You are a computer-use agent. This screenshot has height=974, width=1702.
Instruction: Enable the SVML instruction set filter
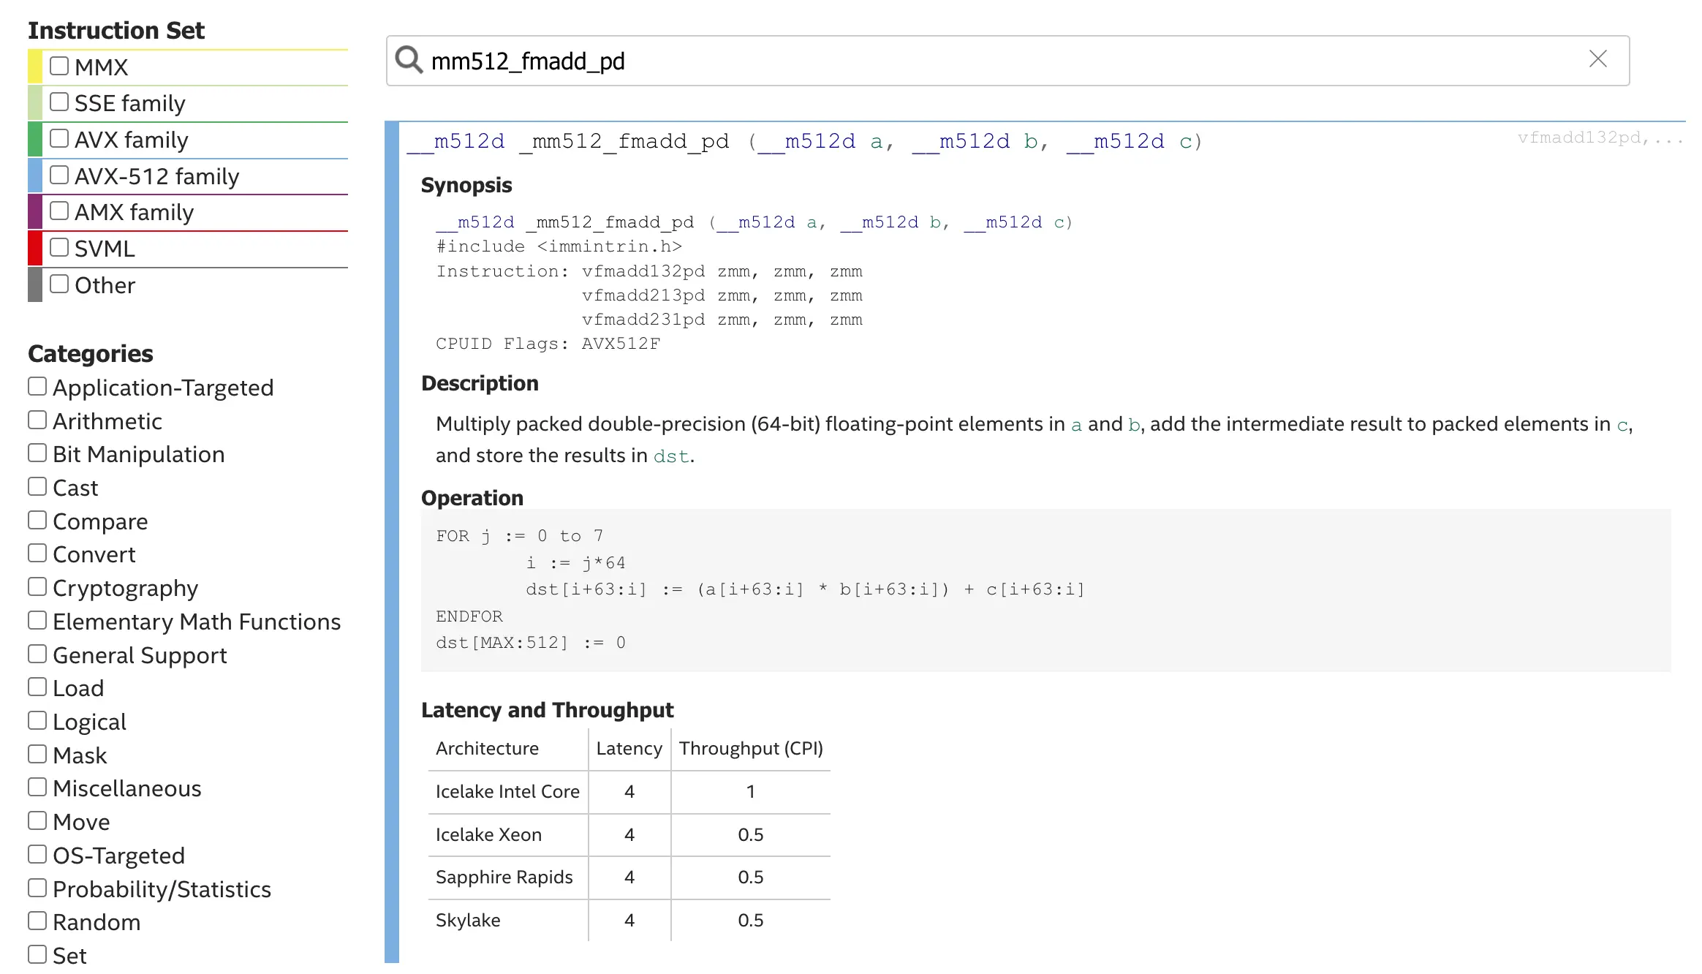(59, 246)
